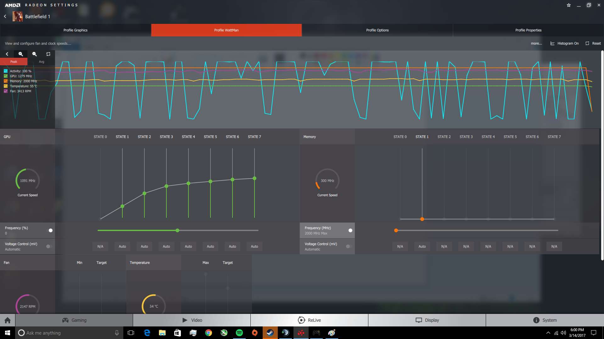Zoom out on the histogram graph

[35, 54]
